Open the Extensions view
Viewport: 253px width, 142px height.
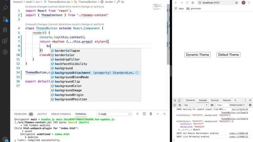pyautogui.click(x=5, y=41)
